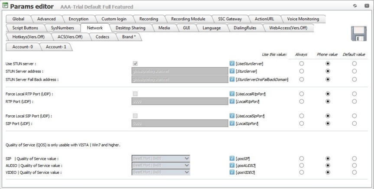Click the info icon beside UseStunServer

tap(232, 64)
